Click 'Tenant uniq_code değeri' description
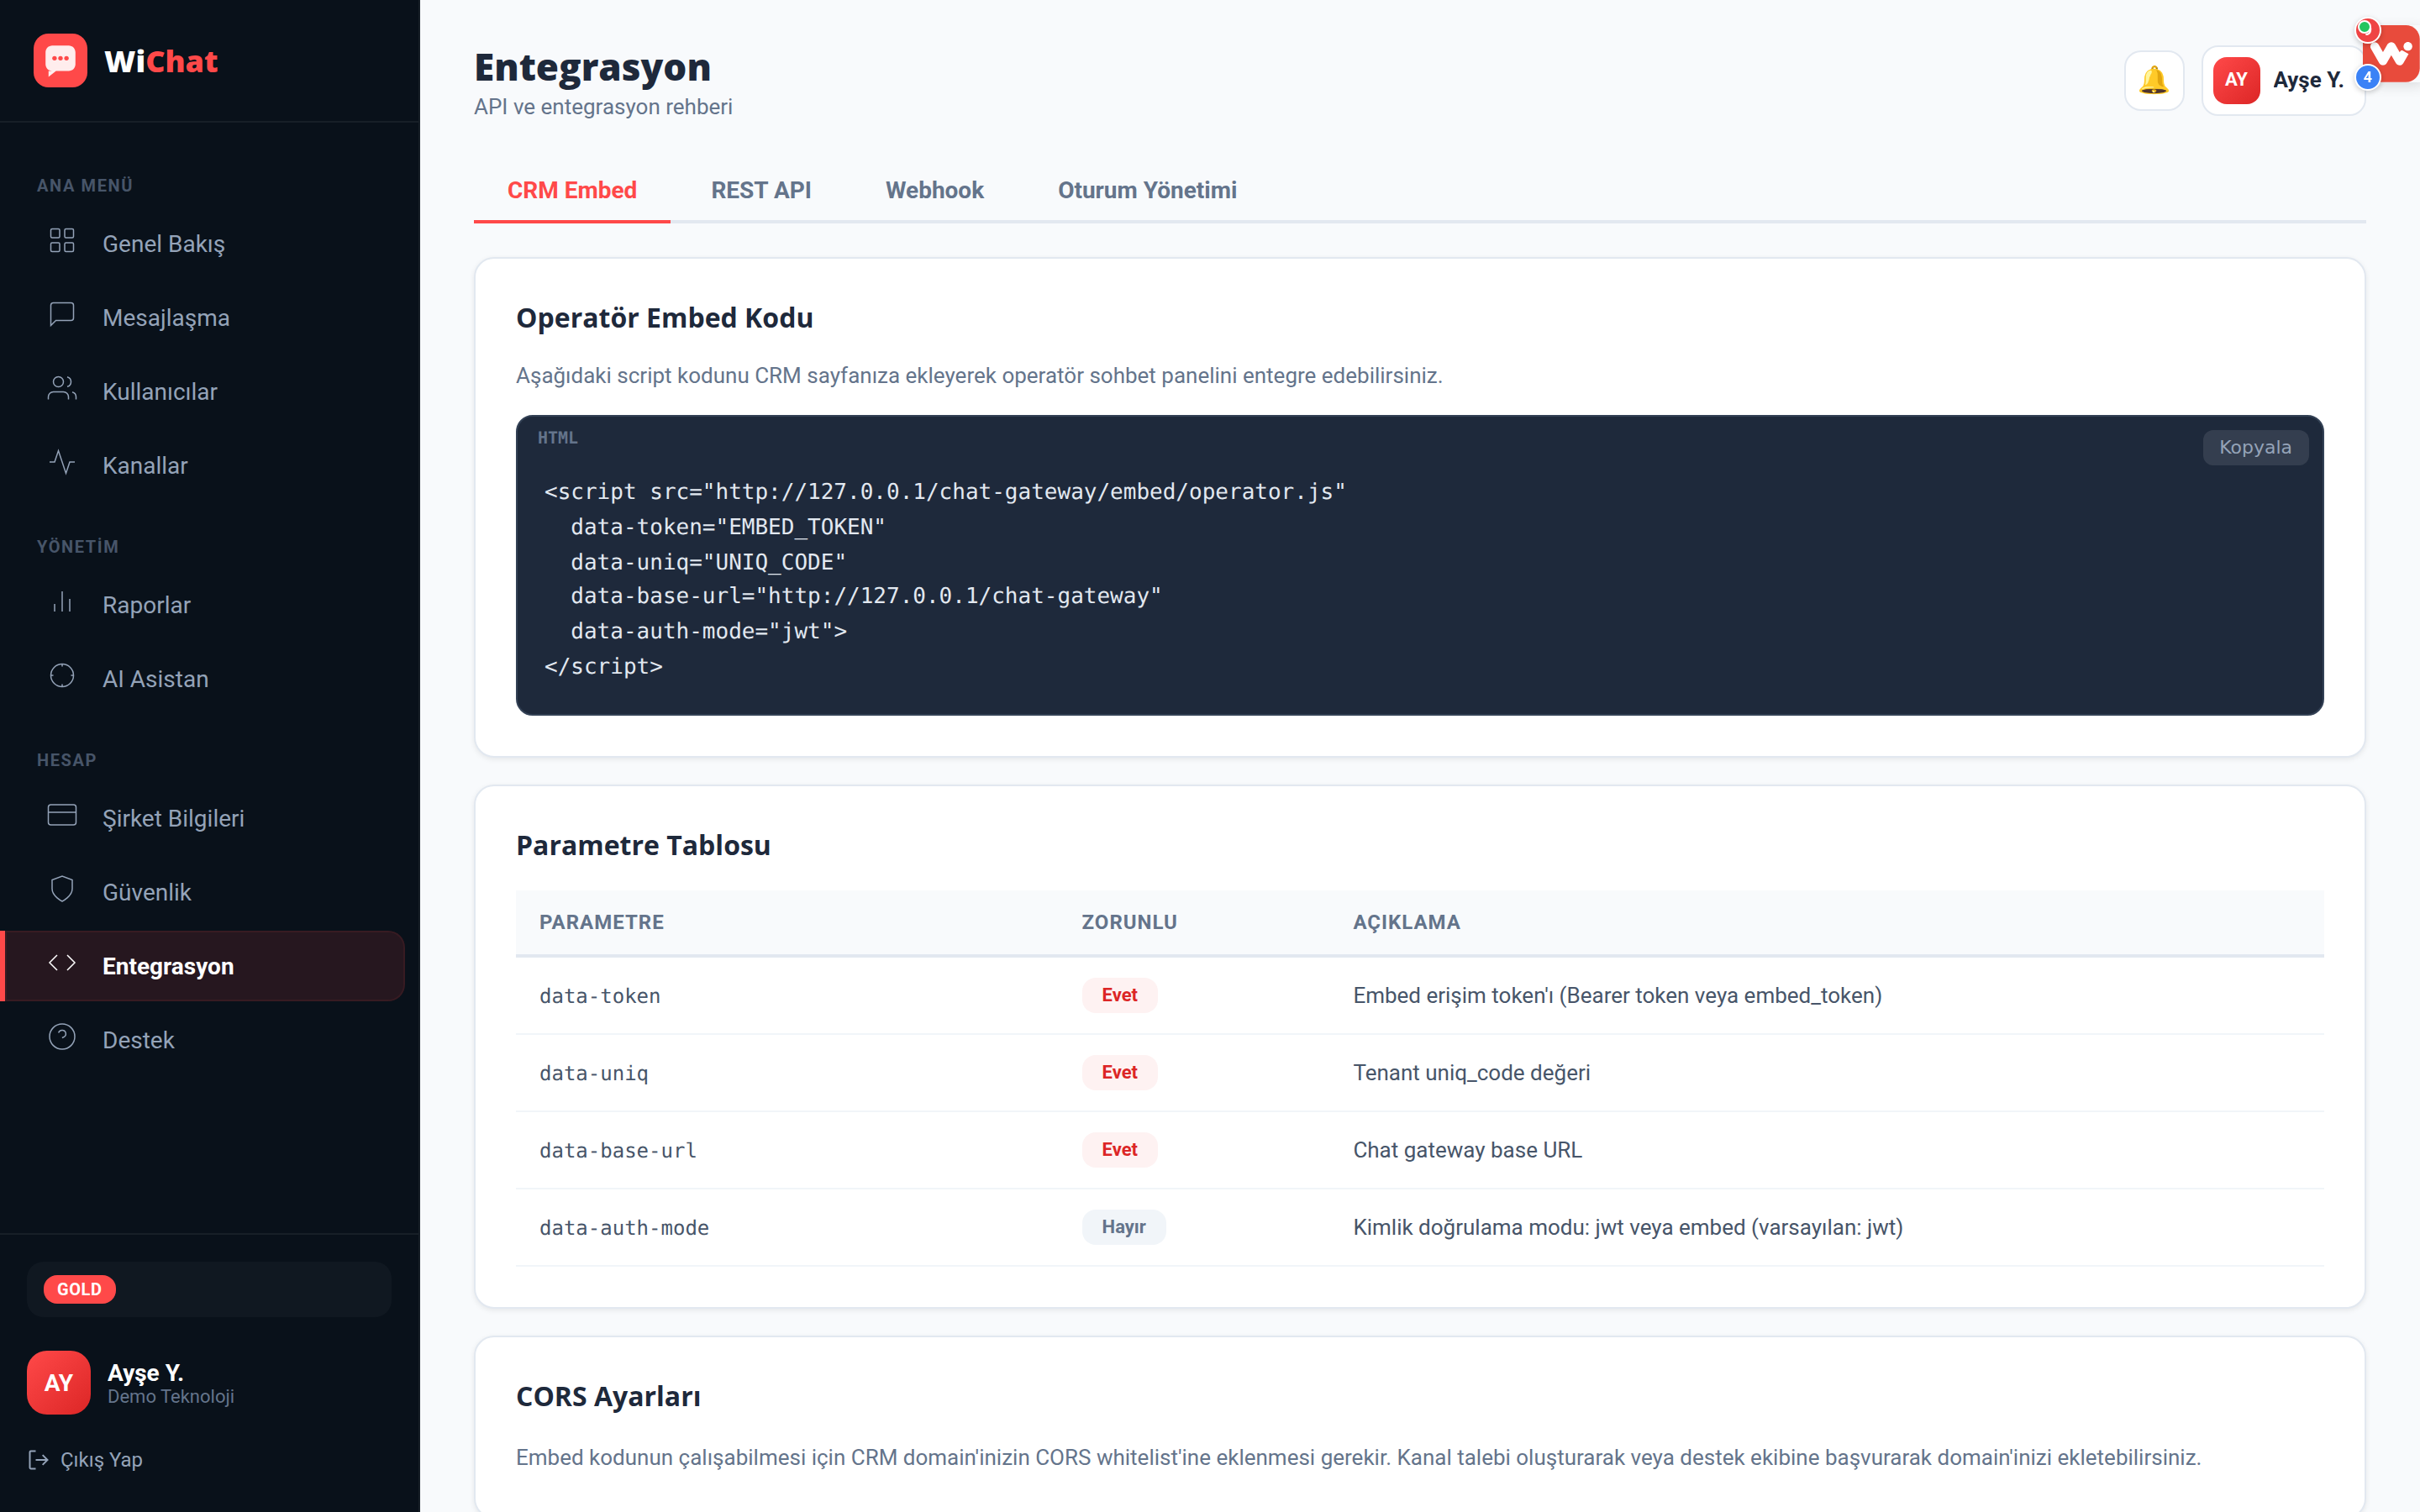This screenshot has height=1512, width=2420. click(x=1471, y=1073)
